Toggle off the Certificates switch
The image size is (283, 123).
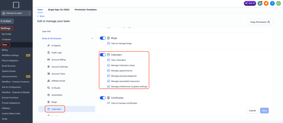point(103,98)
